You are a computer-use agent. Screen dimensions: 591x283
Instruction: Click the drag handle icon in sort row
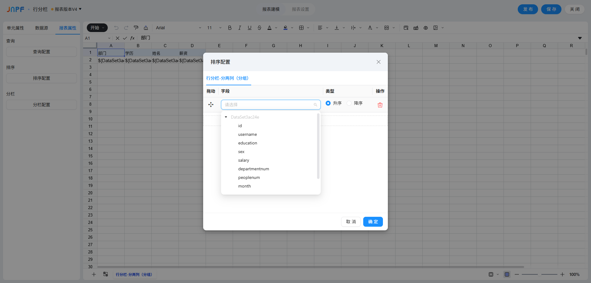point(211,105)
